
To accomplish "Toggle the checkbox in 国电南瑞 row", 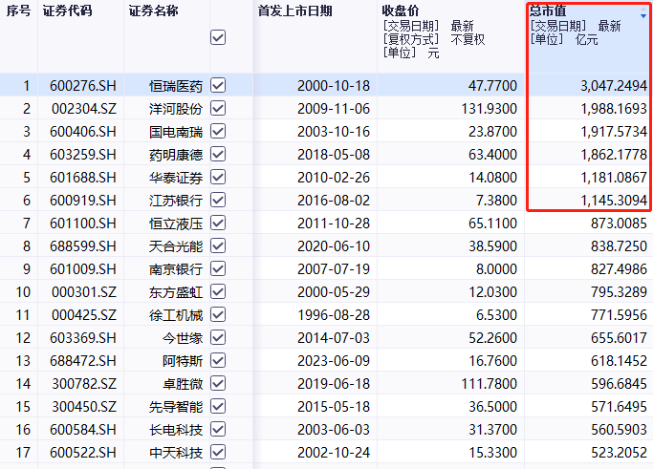I will 218,131.
